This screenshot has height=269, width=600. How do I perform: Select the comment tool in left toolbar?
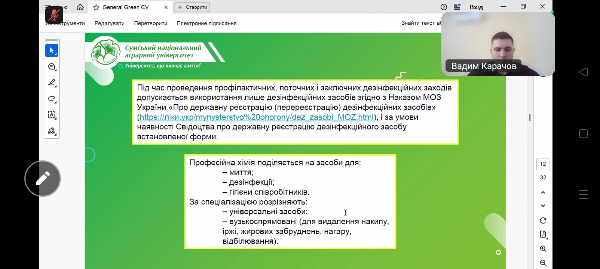point(52,67)
